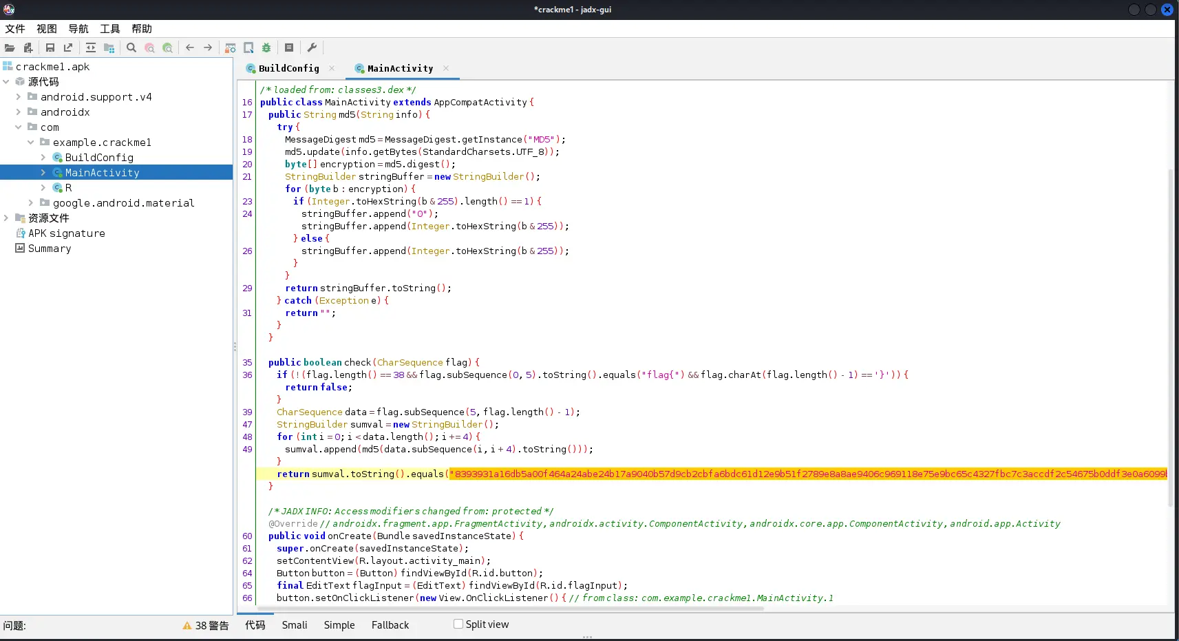Image resolution: width=1179 pixels, height=641 pixels.
Task: Open APK signature in the tree
Action: coord(67,233)
